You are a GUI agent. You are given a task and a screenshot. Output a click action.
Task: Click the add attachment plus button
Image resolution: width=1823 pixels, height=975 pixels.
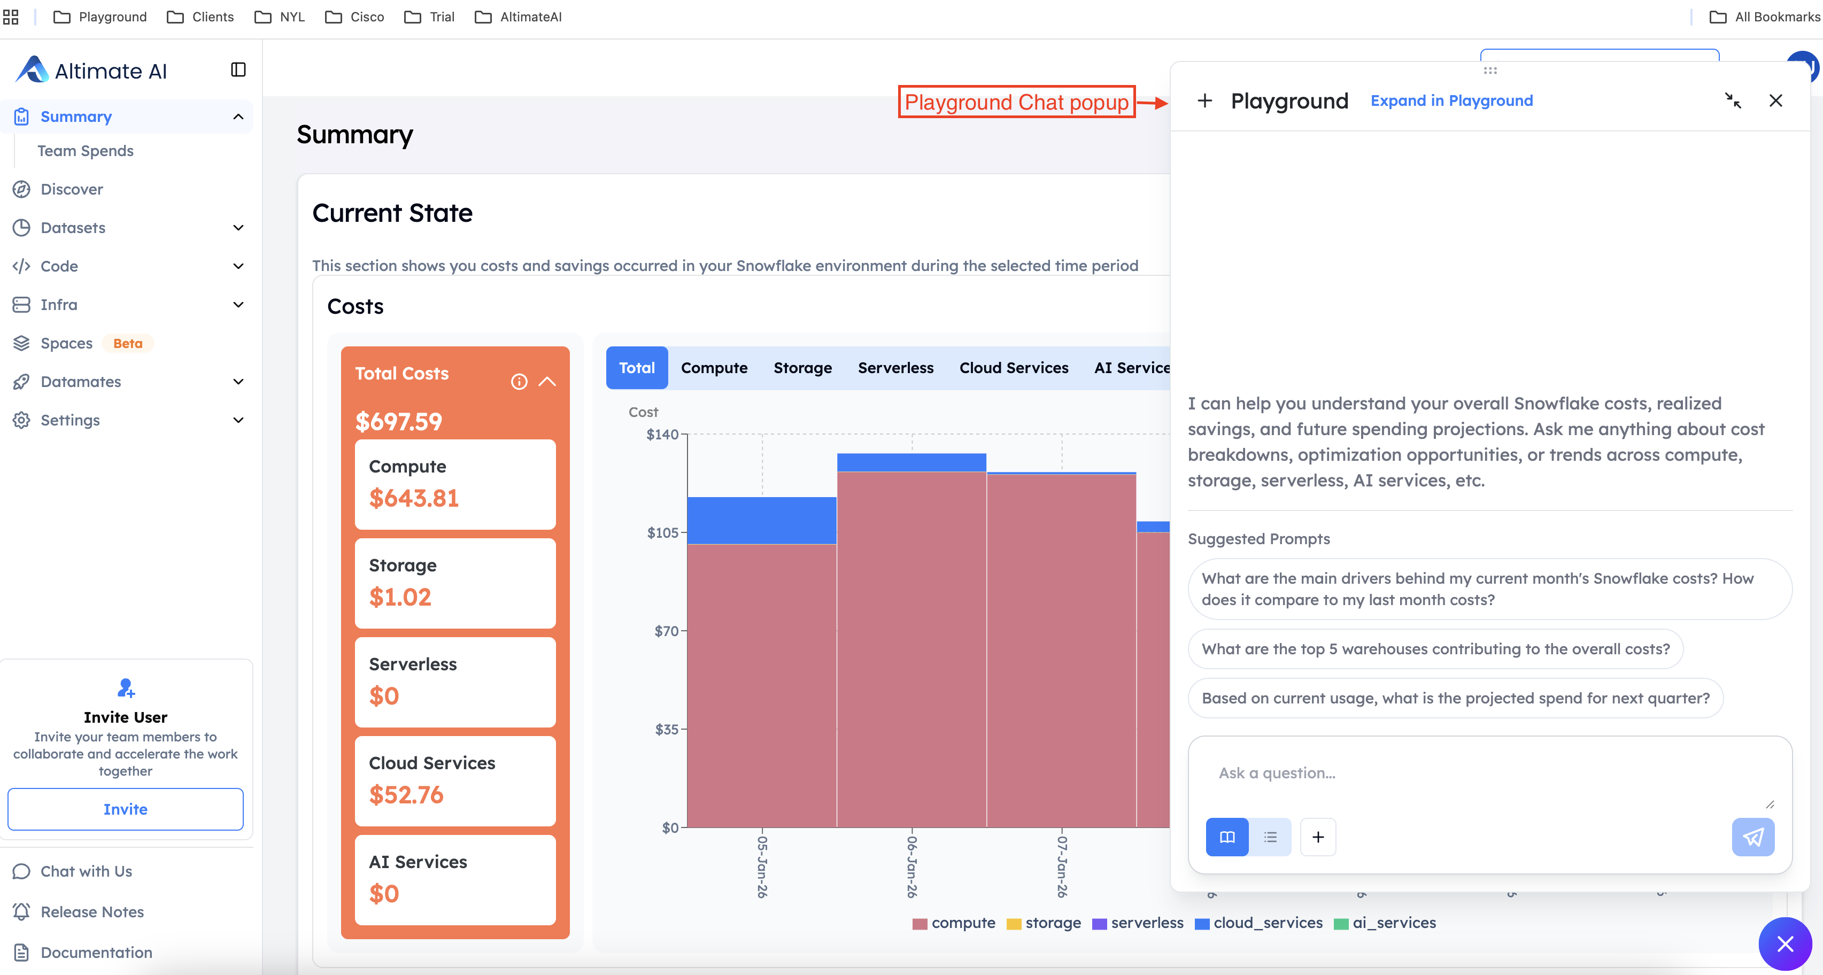pos(1318,837)
